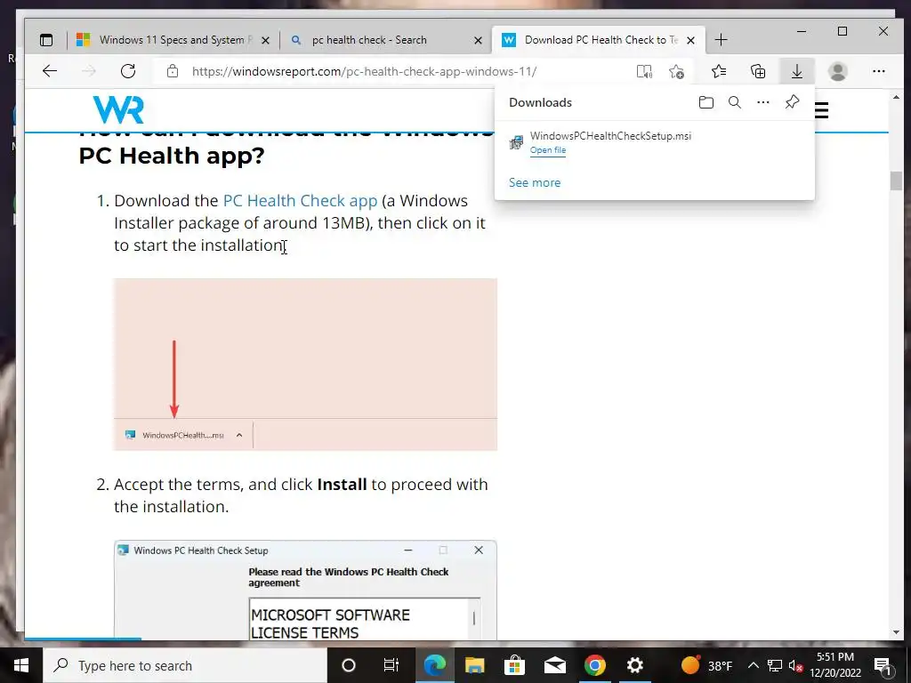The image size is (911, 683).
Task: Open Google Chrome from the taskbar
Action: point(595,665)
